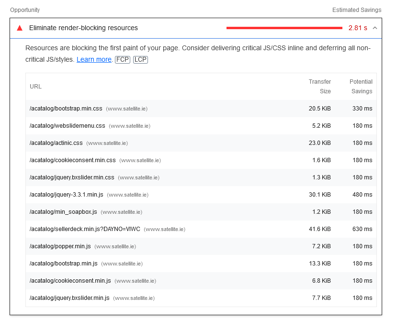Open the /acatalog/popper.min.js URL
Image resolution: width=408 pixels, height=320 pixels.
tap(60, 246)
